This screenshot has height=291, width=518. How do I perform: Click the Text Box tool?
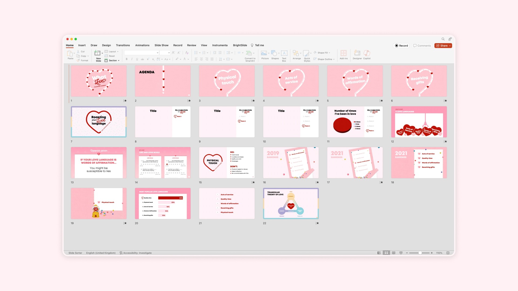pyautogui.click(x=284, y=54)
